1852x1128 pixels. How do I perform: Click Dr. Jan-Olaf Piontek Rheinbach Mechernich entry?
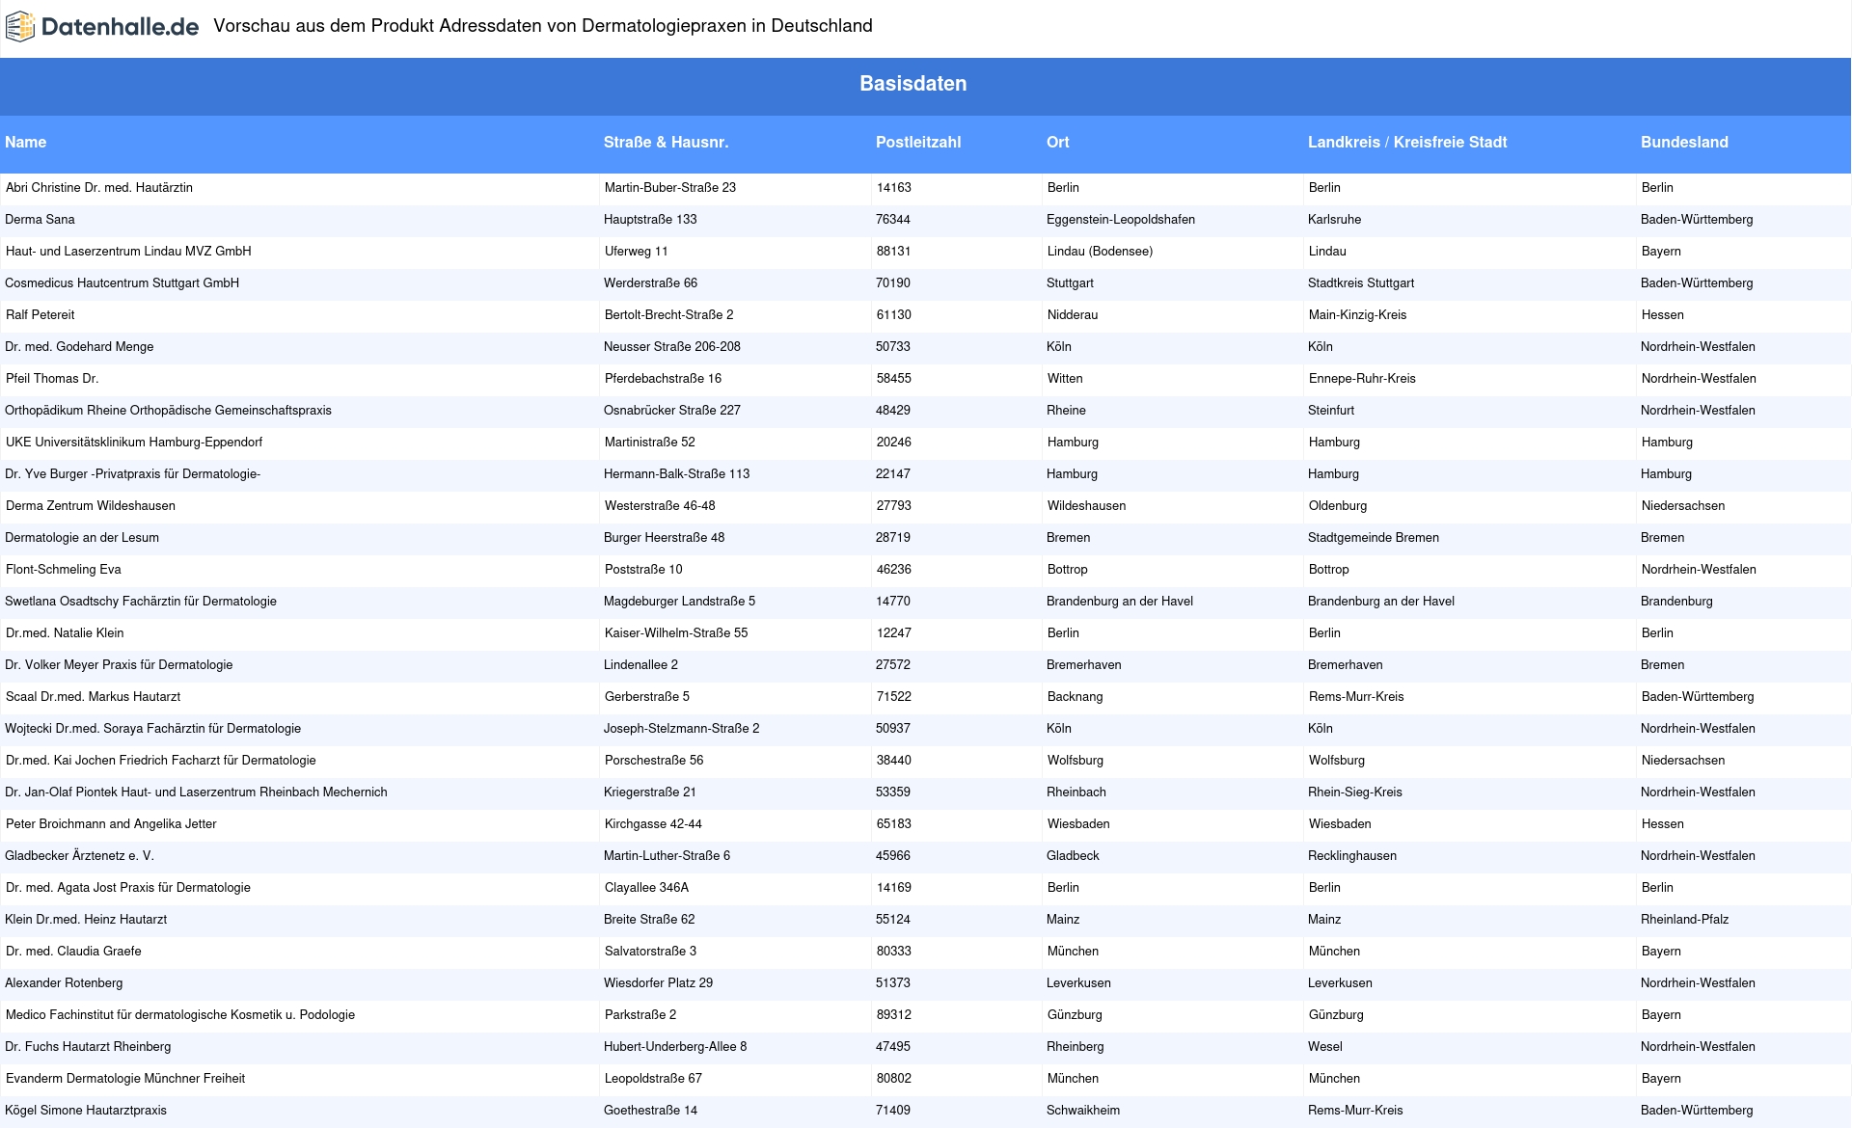pyautogui.click(x=196, y=792)
